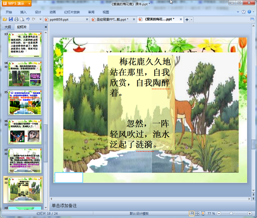Close the 圣经背景PPT document tab

click(134, 19)
